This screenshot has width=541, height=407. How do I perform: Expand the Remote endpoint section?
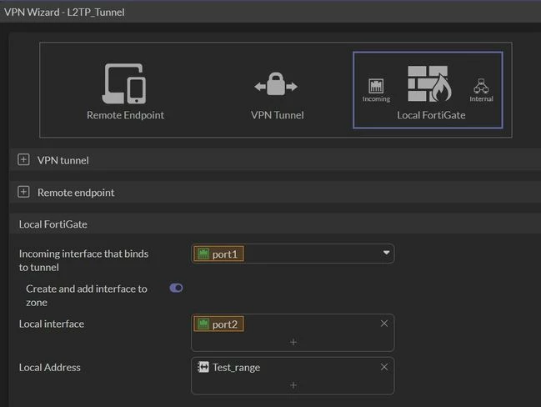pyautogui.click(x=23, y=192)
